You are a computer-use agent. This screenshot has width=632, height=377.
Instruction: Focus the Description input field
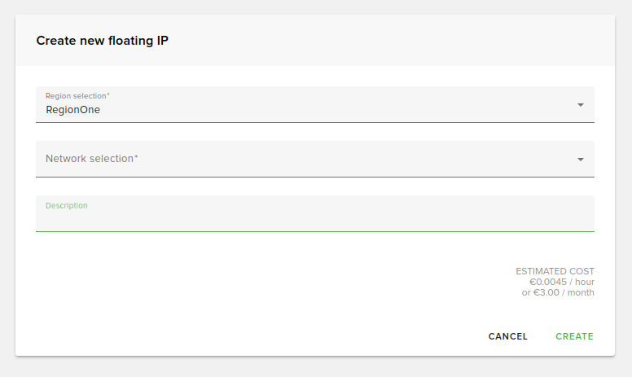pyautogui.click(x=314, y=218)
